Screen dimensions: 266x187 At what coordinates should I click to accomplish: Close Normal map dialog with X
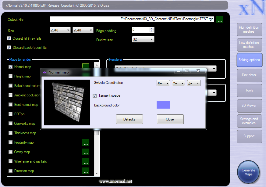tap(198, 71)
